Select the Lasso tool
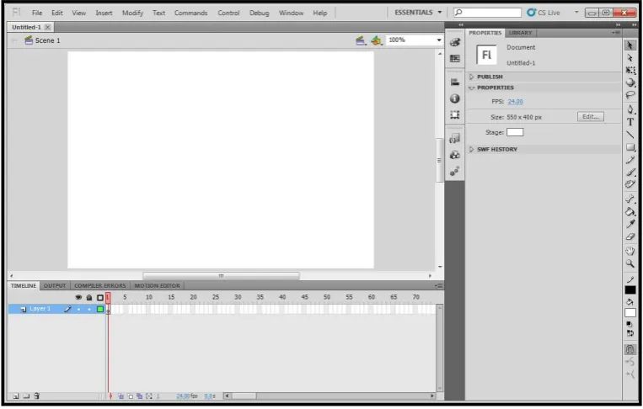Screen dimensions: 643x409 (x=630, y=95)
